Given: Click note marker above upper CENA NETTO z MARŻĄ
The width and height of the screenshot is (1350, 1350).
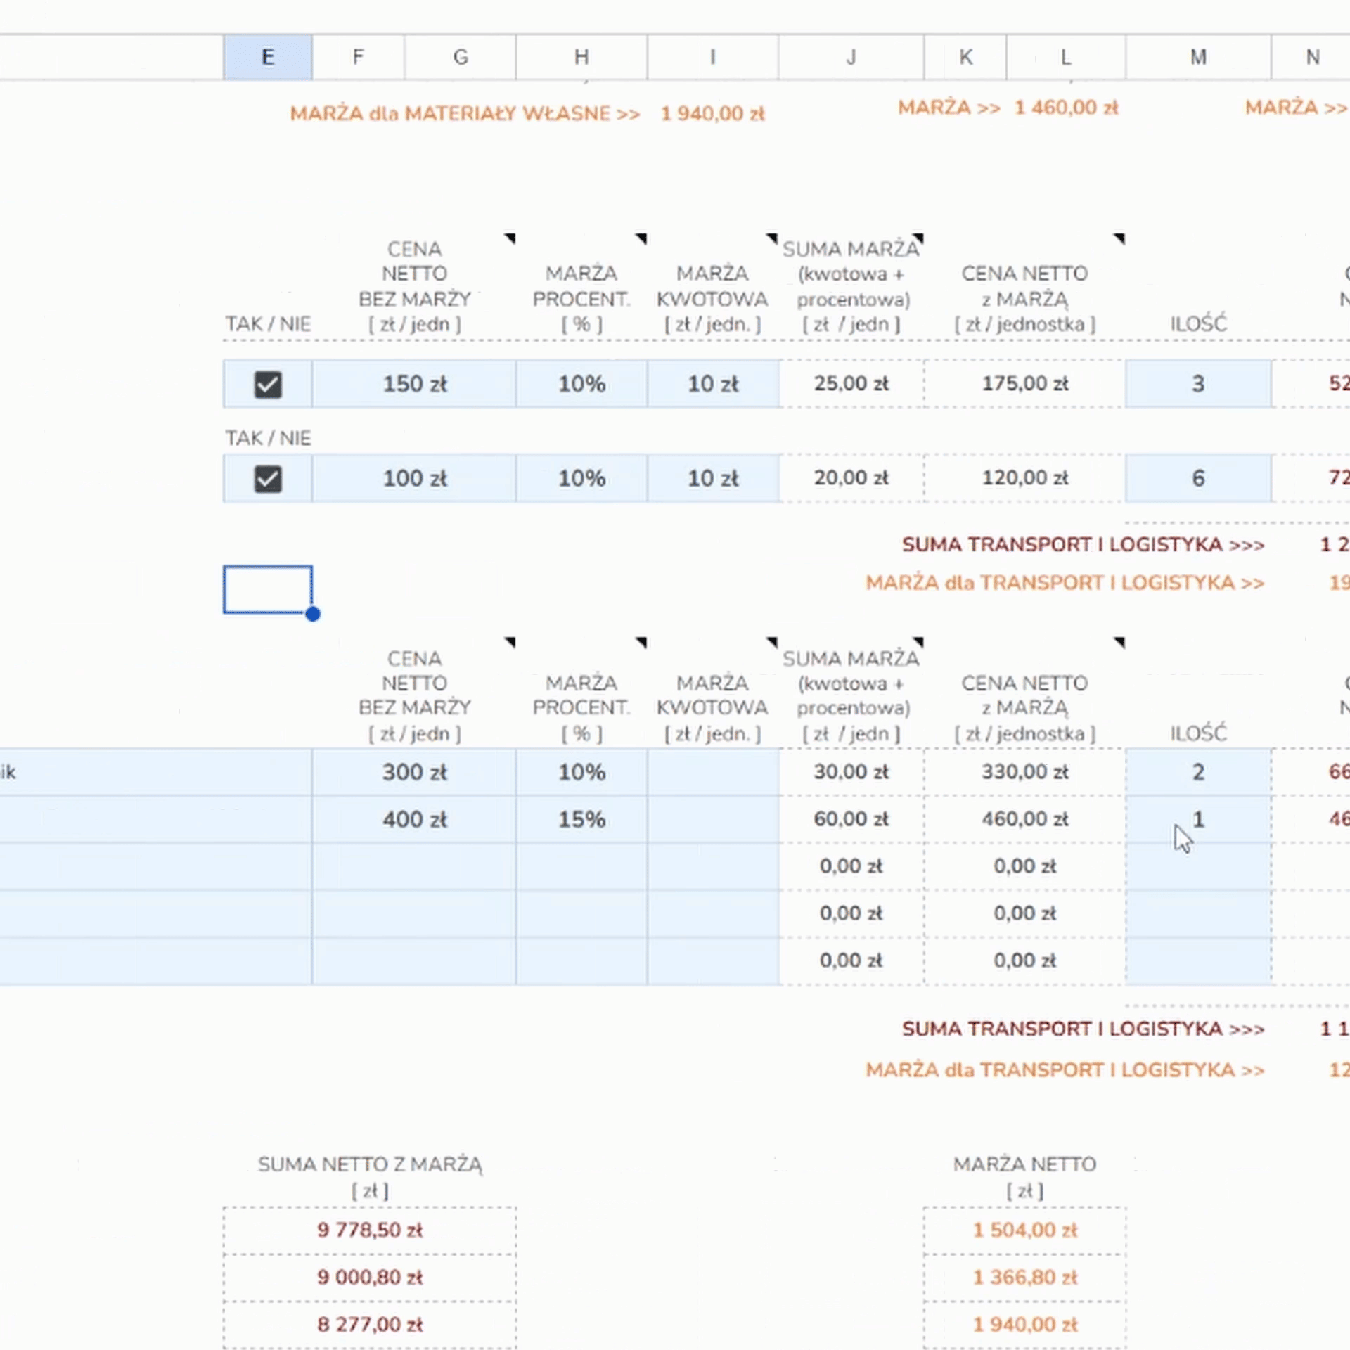Looking at the screenshot, I should click(x=1120, y=239).
